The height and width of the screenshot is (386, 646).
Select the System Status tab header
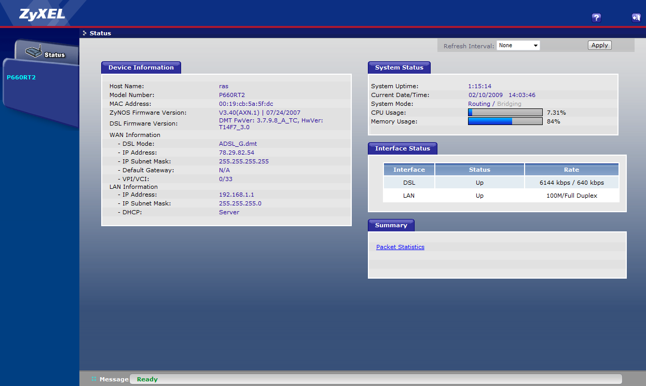click(x=398, y=67)
